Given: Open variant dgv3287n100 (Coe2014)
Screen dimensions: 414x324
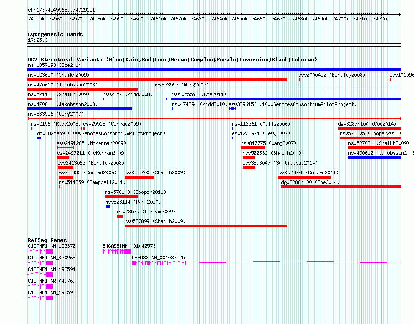Looking at the screenshot, I should click(367, 124).
